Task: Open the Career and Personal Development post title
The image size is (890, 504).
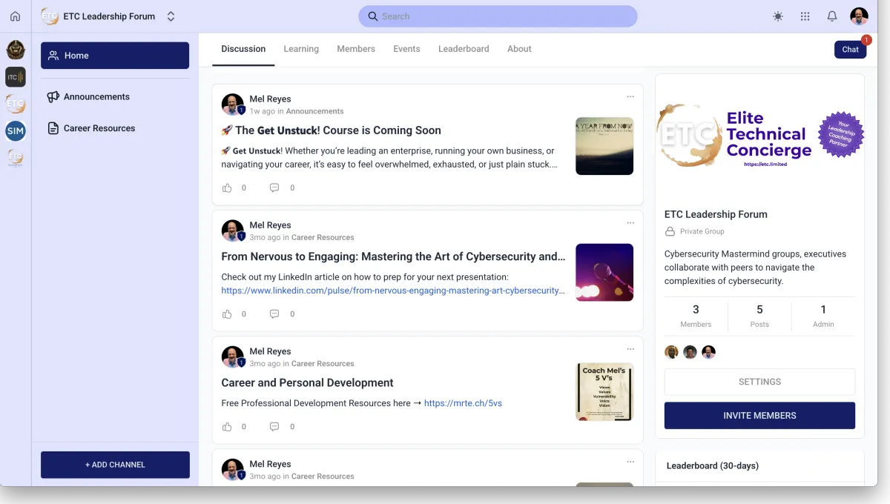Action: tap(307, 382)
